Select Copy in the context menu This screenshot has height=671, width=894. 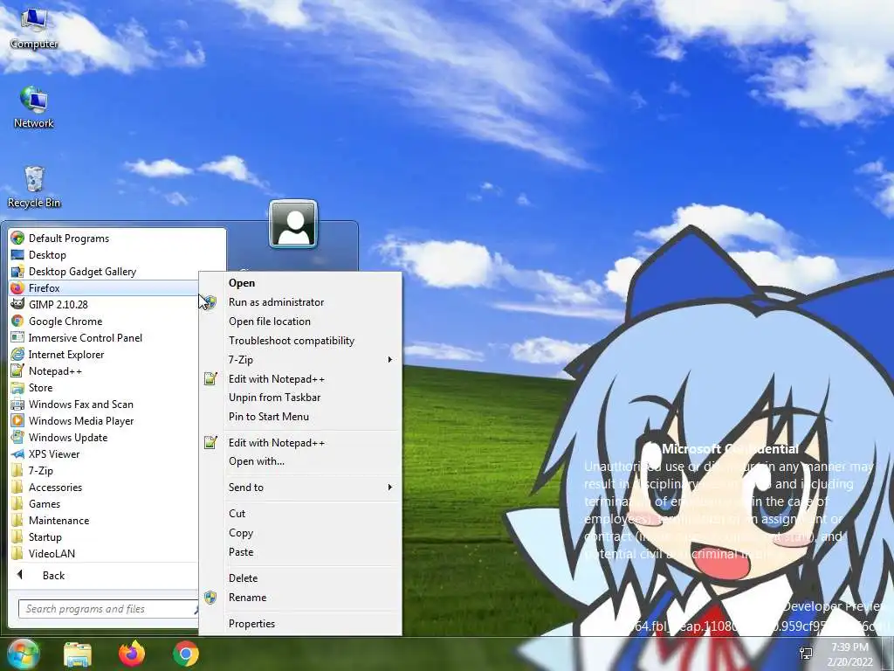tap(300, 533)
